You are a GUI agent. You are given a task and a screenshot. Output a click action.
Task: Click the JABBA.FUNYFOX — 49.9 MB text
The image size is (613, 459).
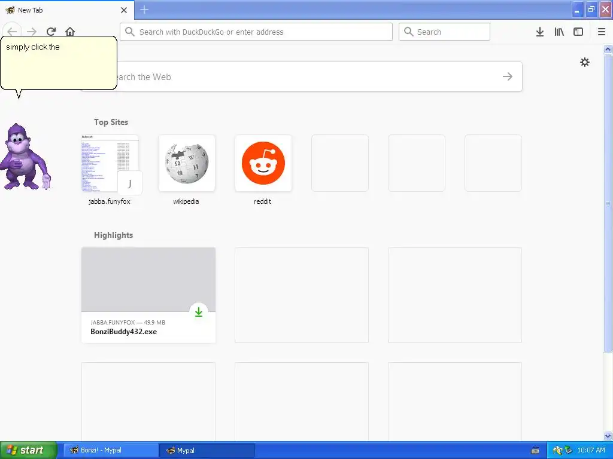(x=128, y=322)
